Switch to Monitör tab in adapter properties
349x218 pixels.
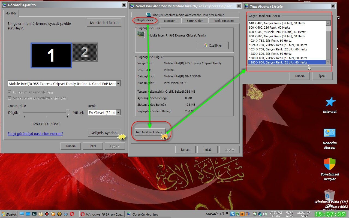[x=169, y=21]
